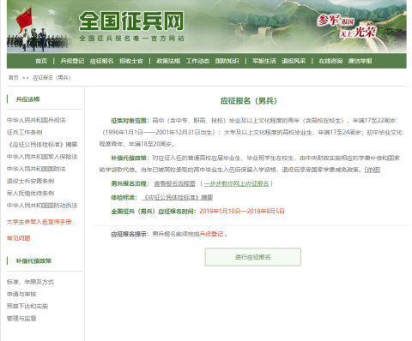The width and height of the screenshot is (412, 341).
Task: Select 应征报名 in the navigation bar
Action: click(101, 61)
